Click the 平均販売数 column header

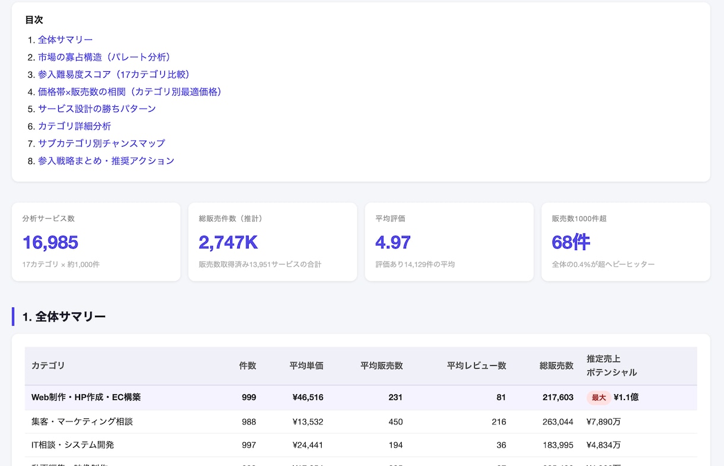(x=382, y=366)
